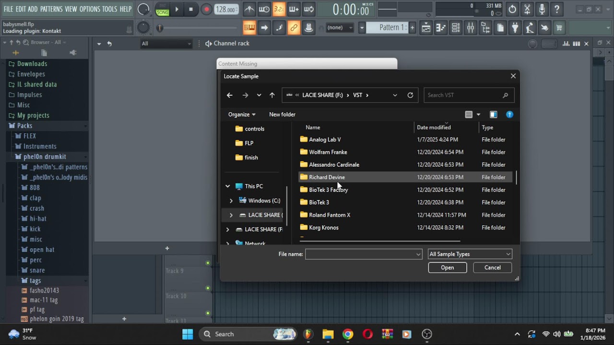Click the New folder button

(x=282, y=115)
